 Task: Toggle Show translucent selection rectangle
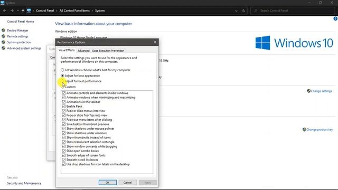(63, 142)
